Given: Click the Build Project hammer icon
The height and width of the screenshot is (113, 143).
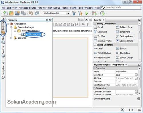Looking at the screenshot, I should (x=74, y=13).
